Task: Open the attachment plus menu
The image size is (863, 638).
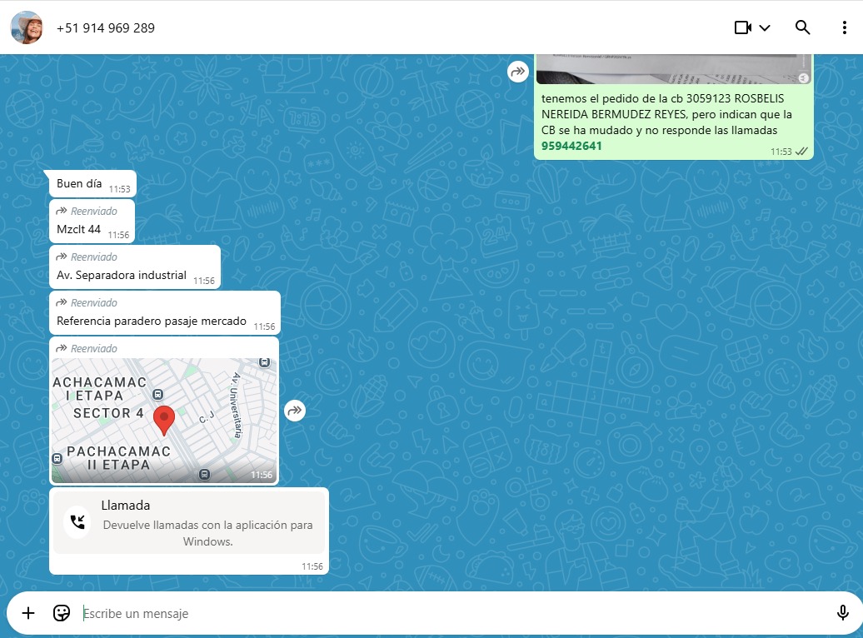Action: pos(28,613)
